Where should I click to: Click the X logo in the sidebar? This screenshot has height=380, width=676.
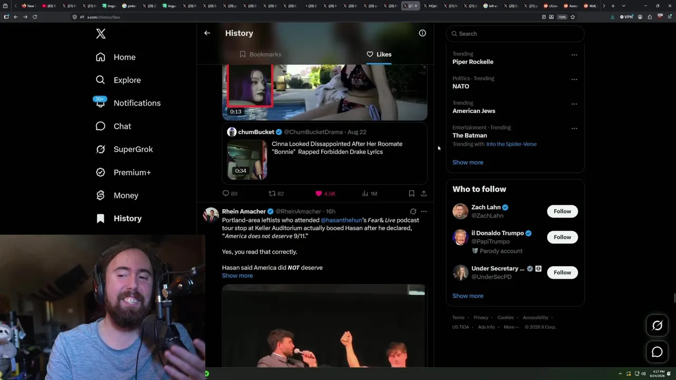[x=101, y=34]
